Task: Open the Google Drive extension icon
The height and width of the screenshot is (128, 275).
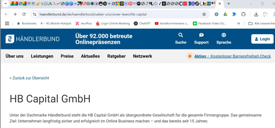Action: tap(225, 14)
